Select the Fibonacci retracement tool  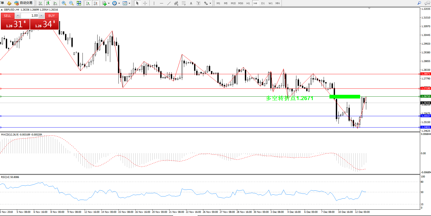184,3
